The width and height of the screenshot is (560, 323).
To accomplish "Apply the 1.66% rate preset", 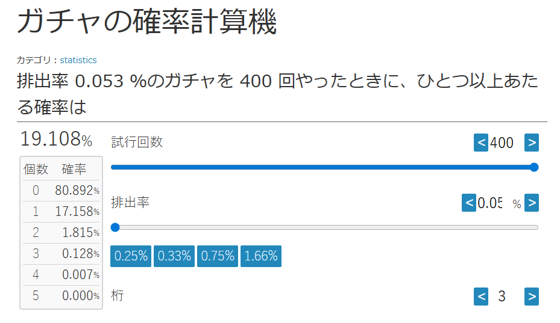I will coord(261,256).
